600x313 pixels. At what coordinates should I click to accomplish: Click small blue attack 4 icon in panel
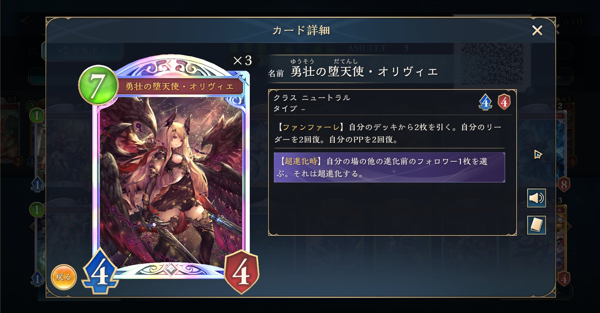coord(485,102)
